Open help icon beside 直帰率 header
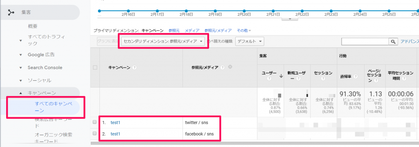419x147 pixels. click(x=356, y=76)
